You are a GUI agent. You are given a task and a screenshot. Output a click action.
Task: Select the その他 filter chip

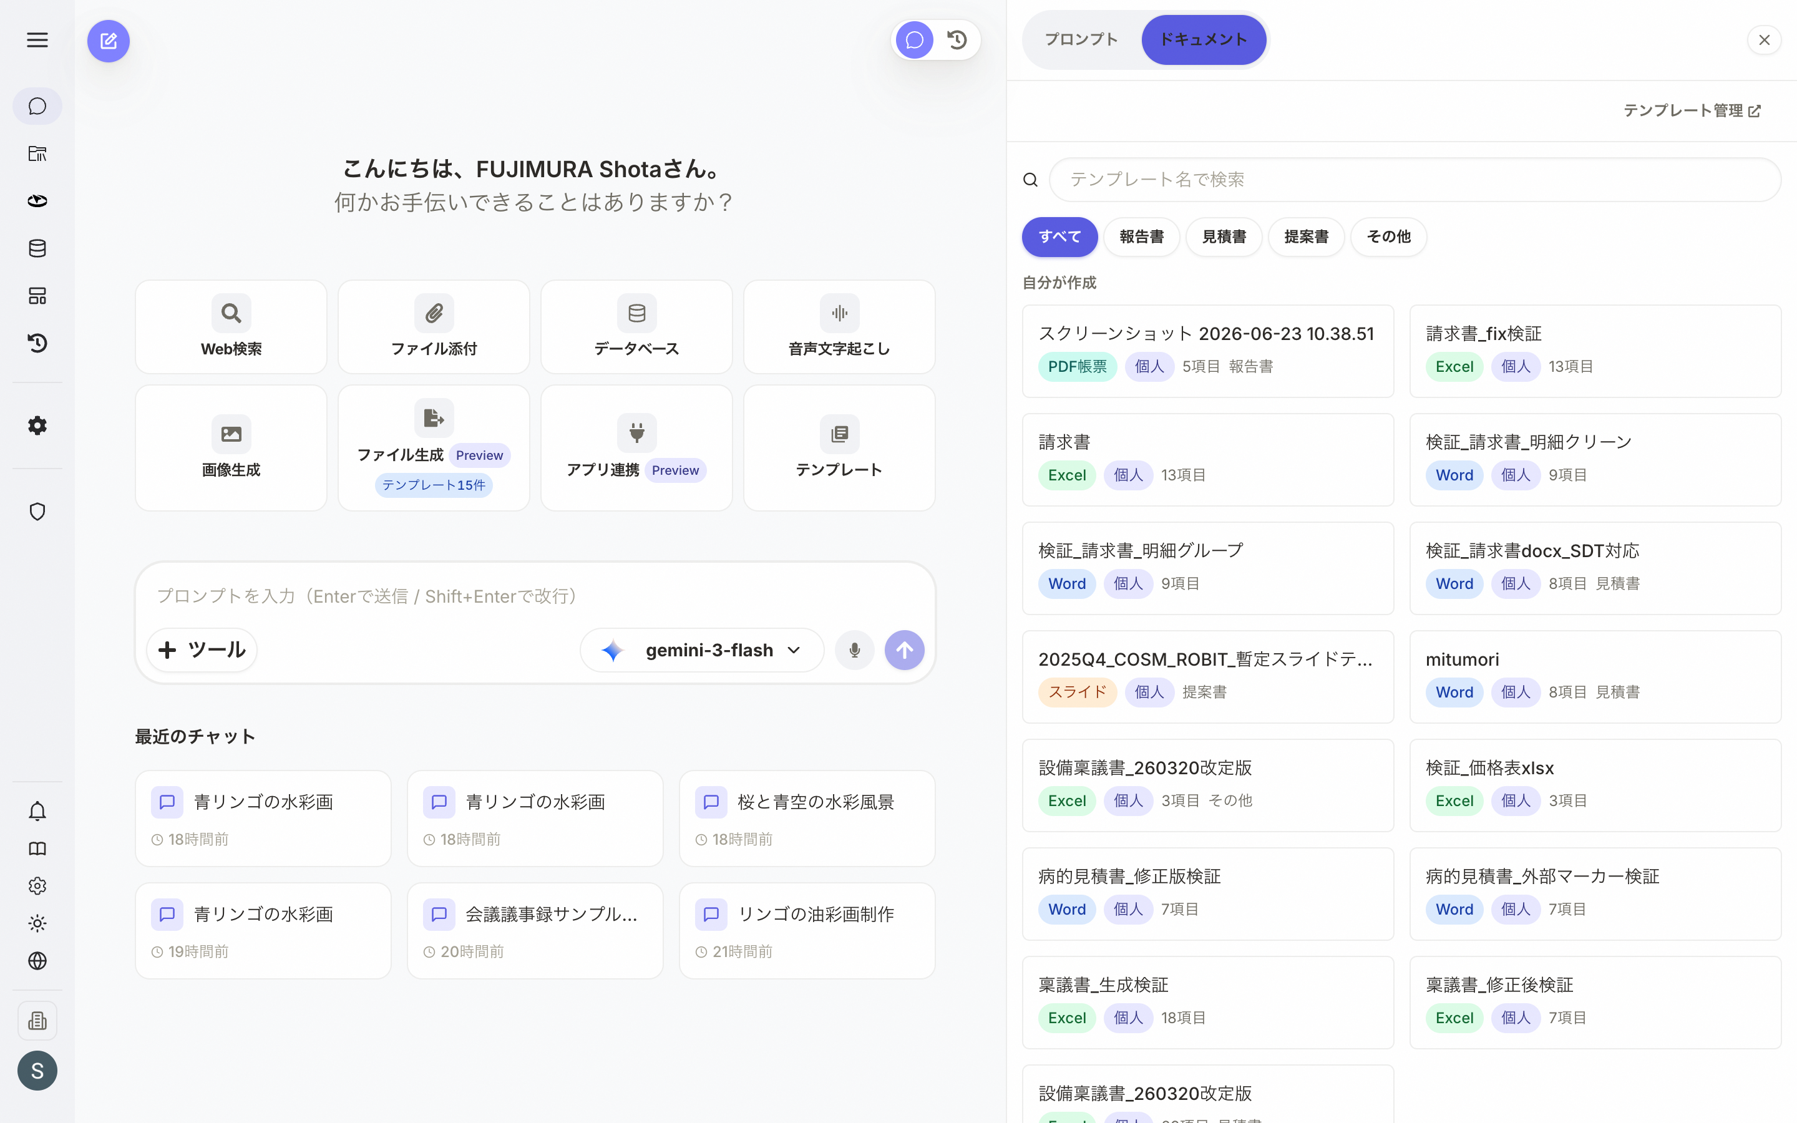[x=1388, y=236]
